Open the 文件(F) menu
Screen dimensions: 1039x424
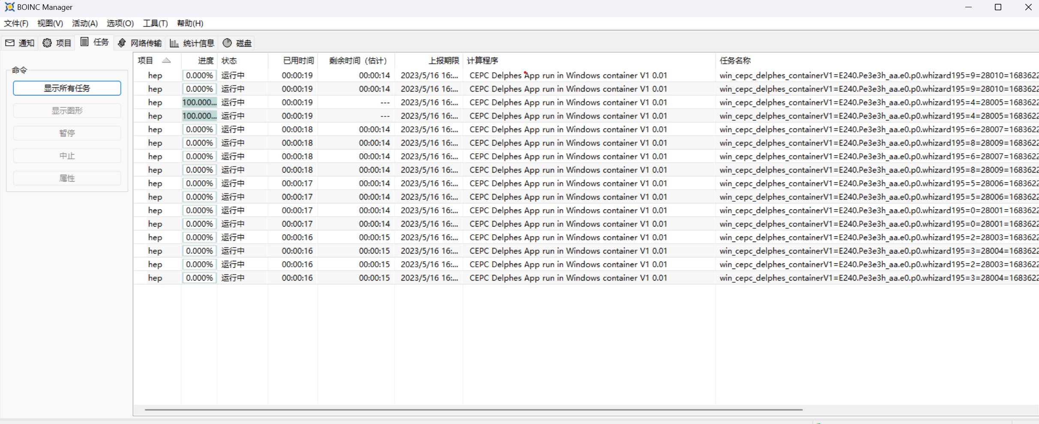pyautogui.click(x=16, y=23)
